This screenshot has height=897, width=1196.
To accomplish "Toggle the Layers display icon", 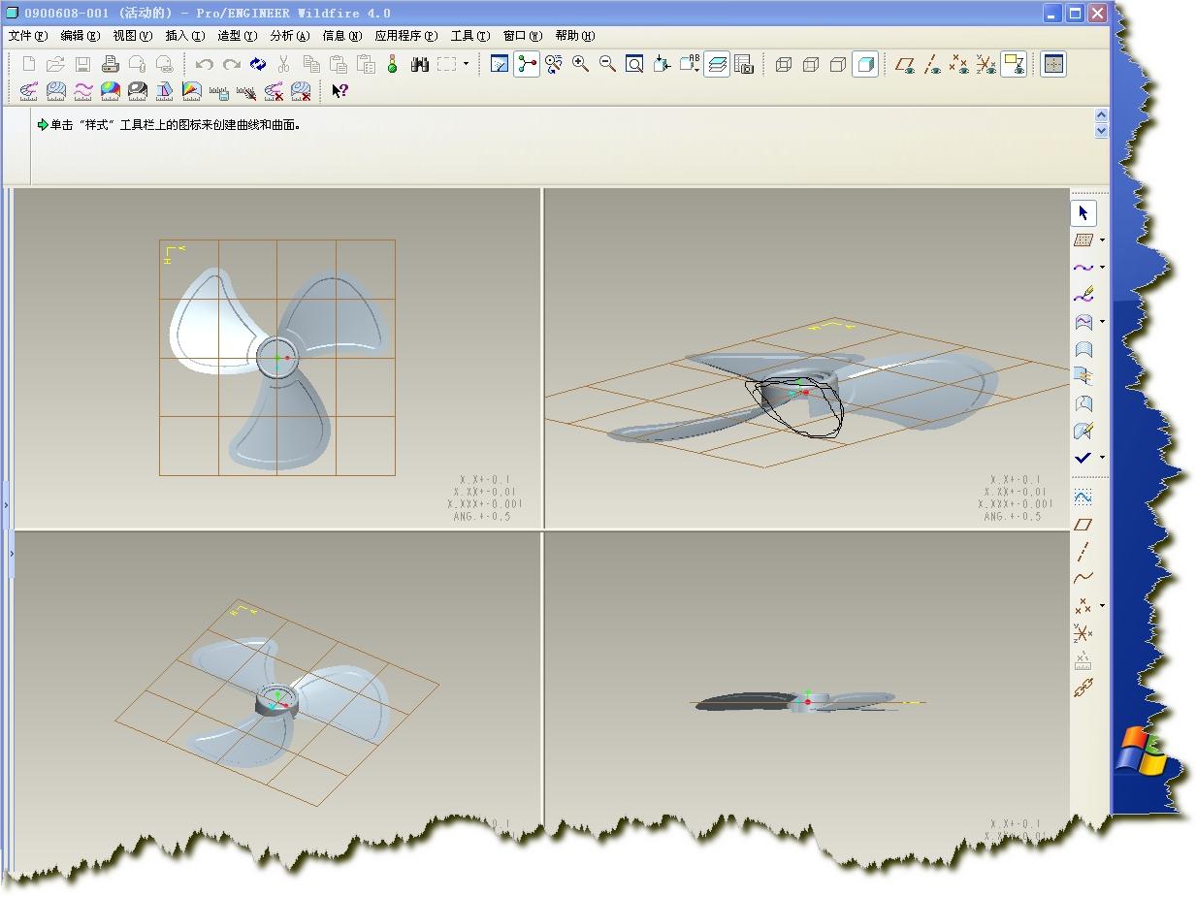I will point(717,65).
